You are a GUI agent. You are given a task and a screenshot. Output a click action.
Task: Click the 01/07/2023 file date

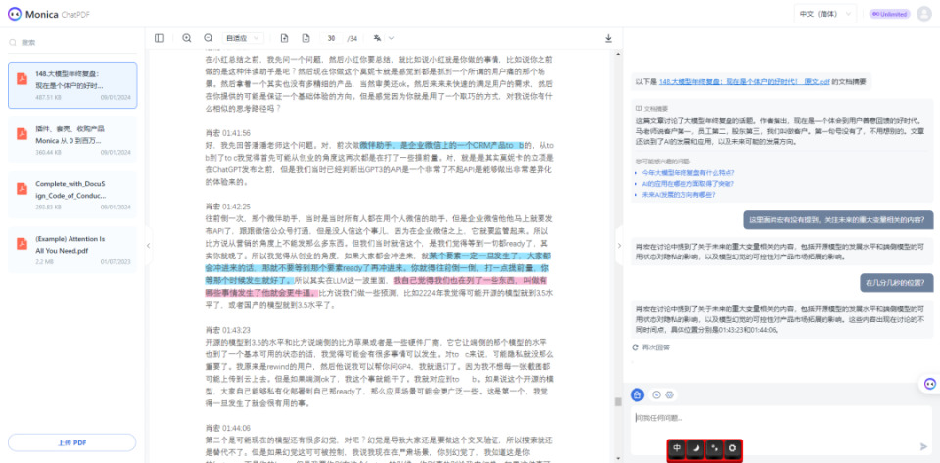click(x=116, y=261)
